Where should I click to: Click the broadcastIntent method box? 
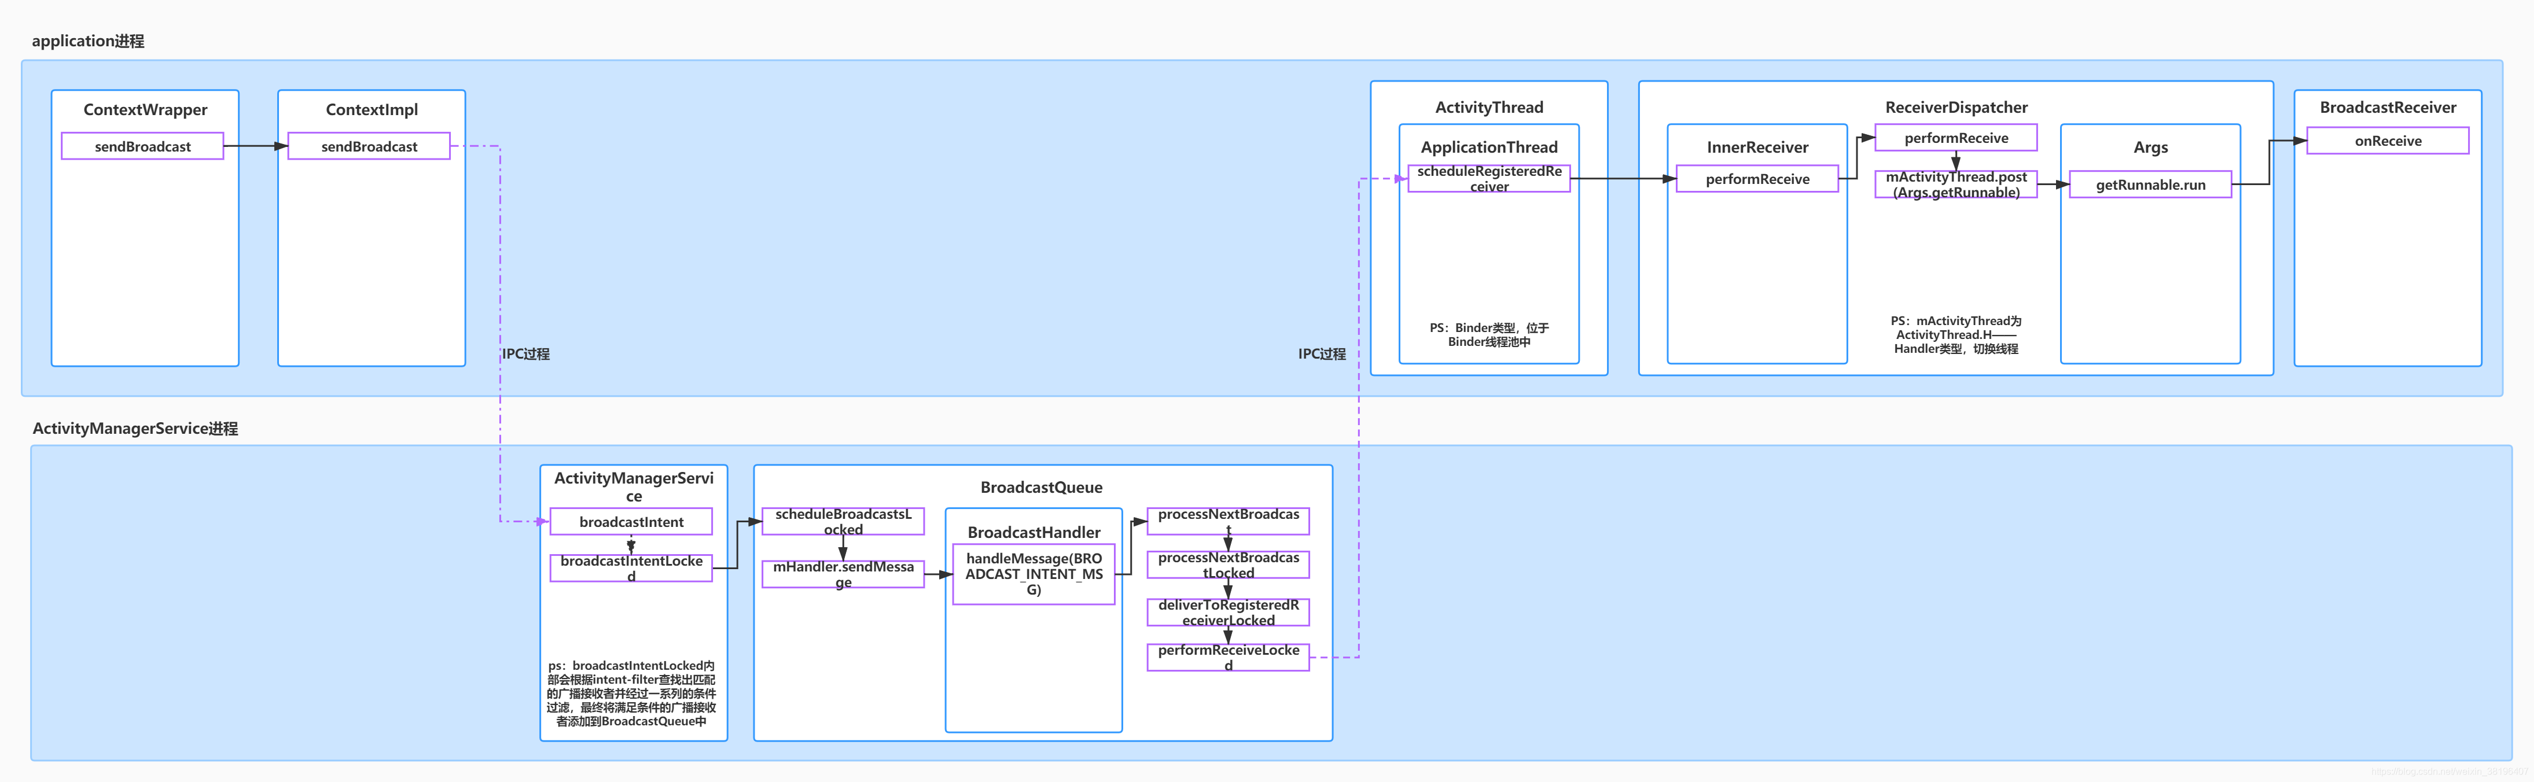point(631,521)
